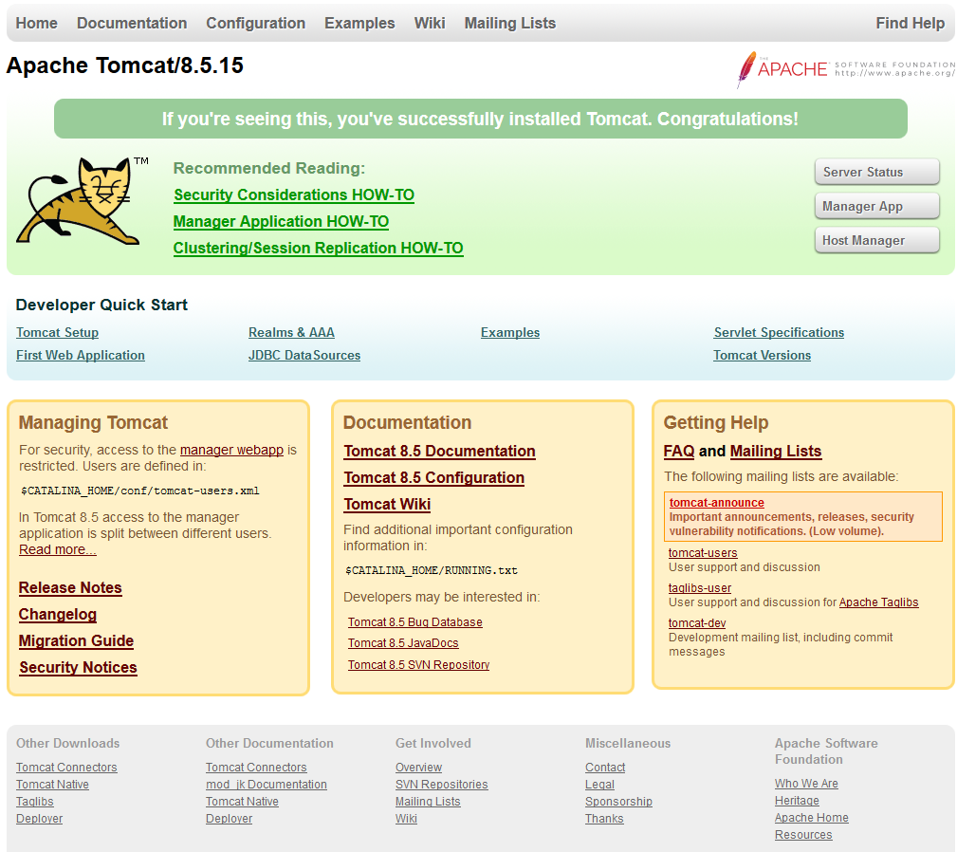Click the manager webapp inline link

232,450
